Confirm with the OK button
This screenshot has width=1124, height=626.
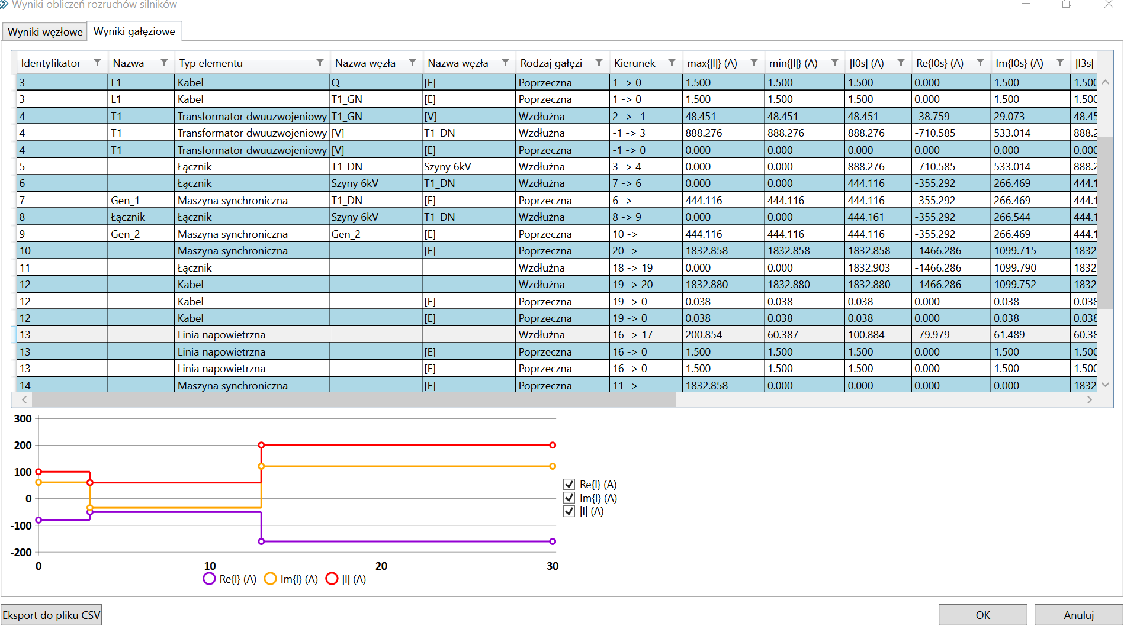982,615
